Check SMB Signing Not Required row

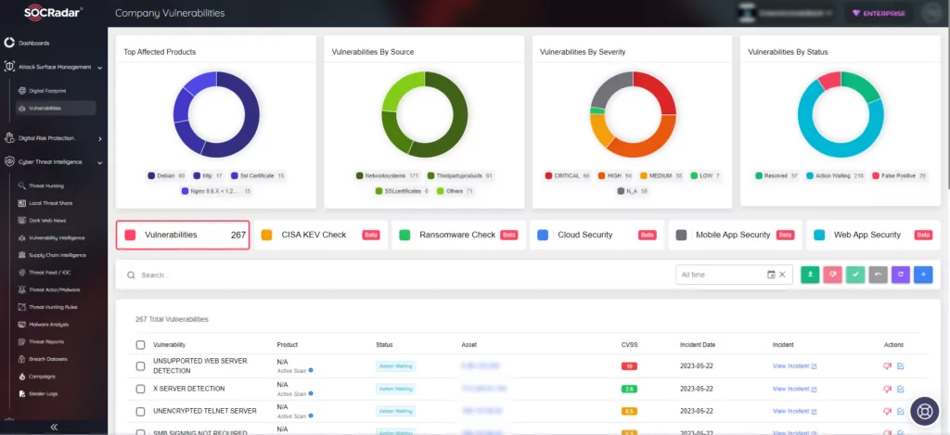[141, 432]
